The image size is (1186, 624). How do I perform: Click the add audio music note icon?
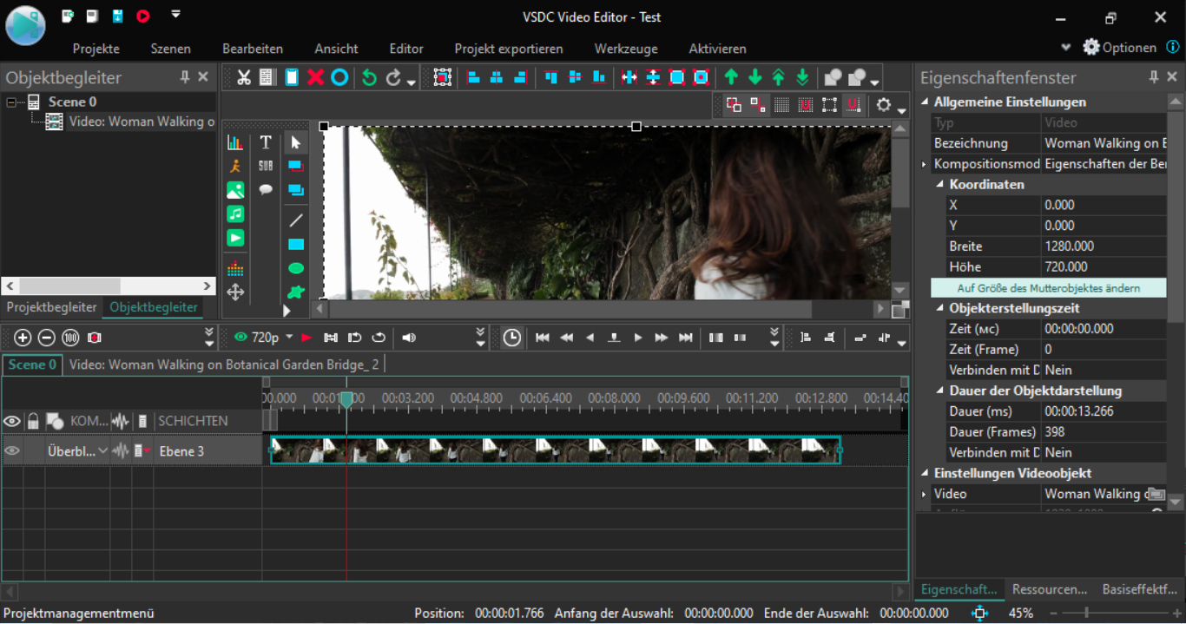235,213
